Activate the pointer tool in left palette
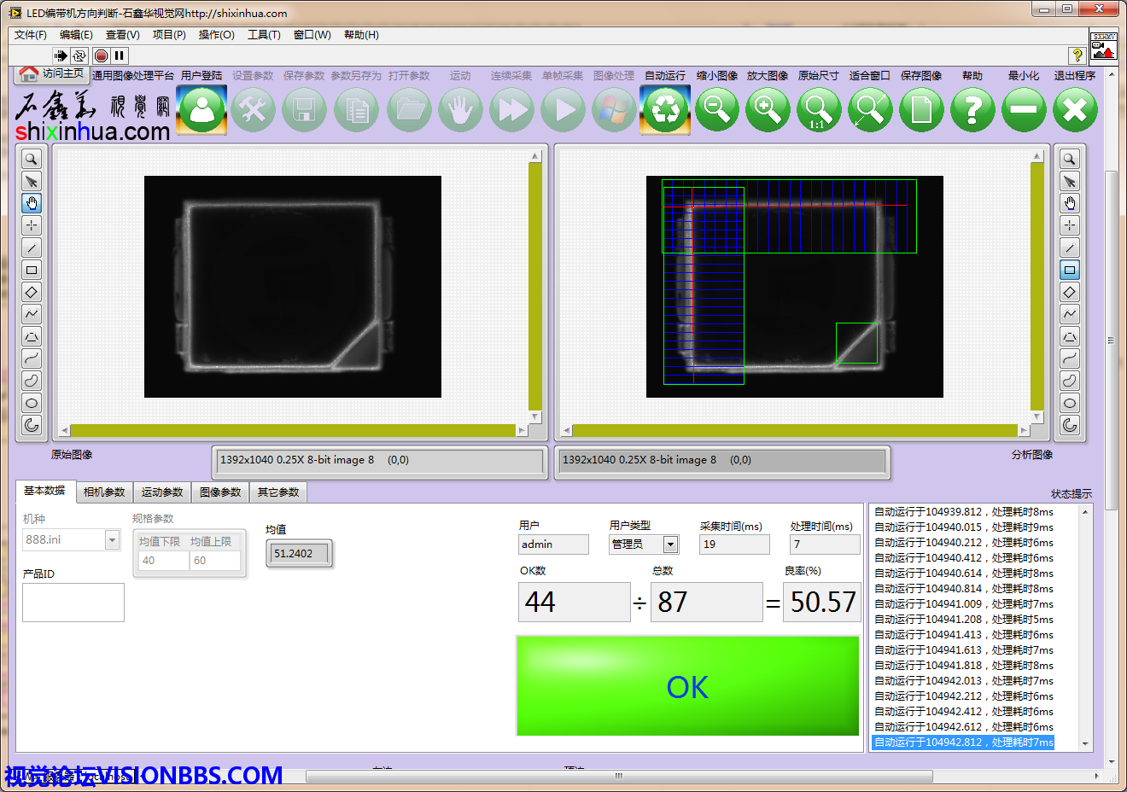 click(32, 181)
